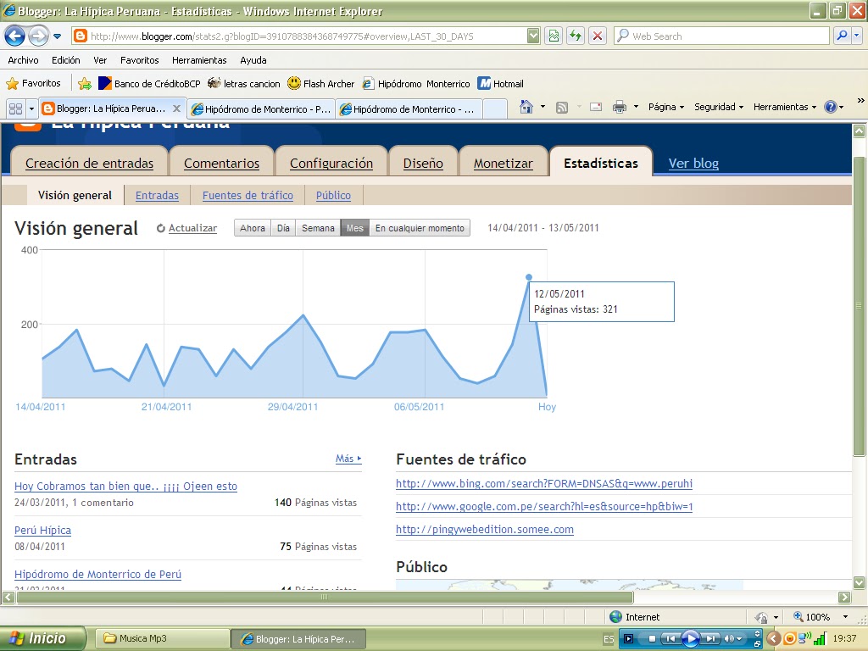Open the letras cancion bookmark
This screenshot has height=651, width=868.
click(244, 84)
